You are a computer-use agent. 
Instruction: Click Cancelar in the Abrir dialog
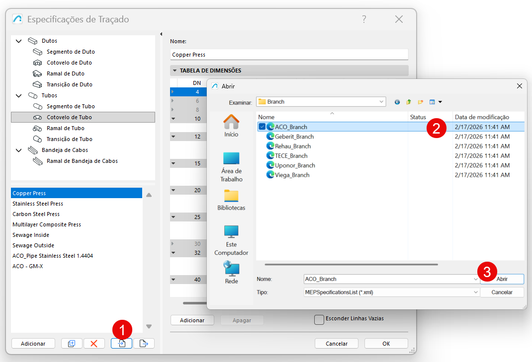502,292
